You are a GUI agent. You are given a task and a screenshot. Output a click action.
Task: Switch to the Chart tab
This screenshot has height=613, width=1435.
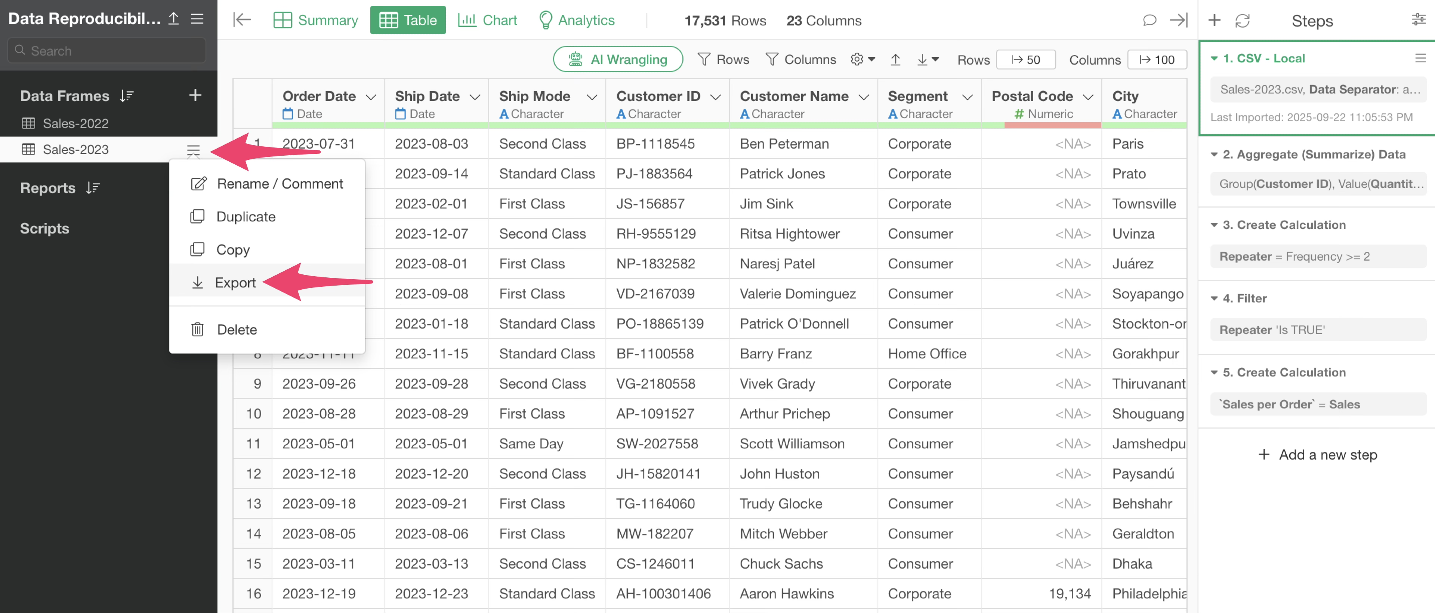[487, 21]
